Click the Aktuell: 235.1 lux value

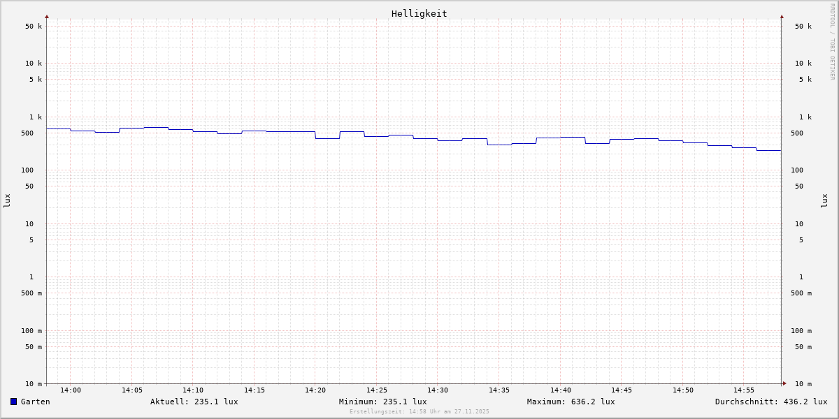click(194, 402)
